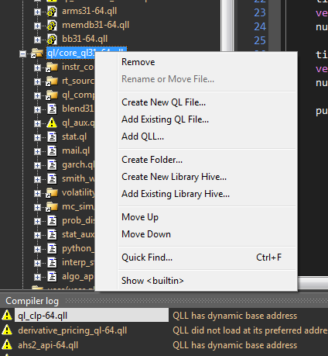Click the prob_dis file document icon

(x=52, y=221)
